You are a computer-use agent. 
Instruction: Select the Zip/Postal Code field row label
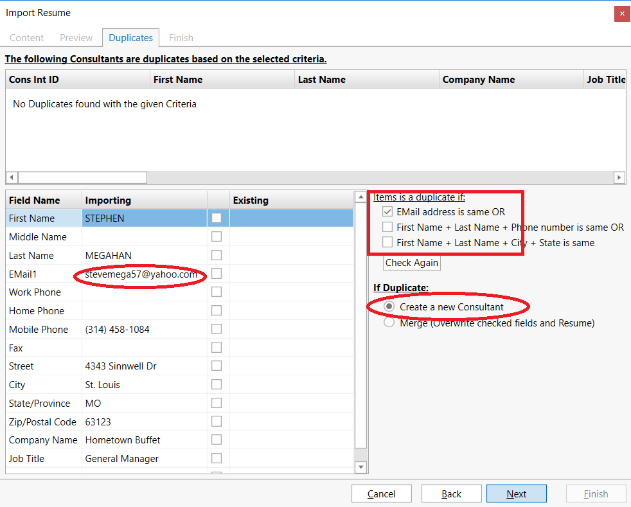44,422
